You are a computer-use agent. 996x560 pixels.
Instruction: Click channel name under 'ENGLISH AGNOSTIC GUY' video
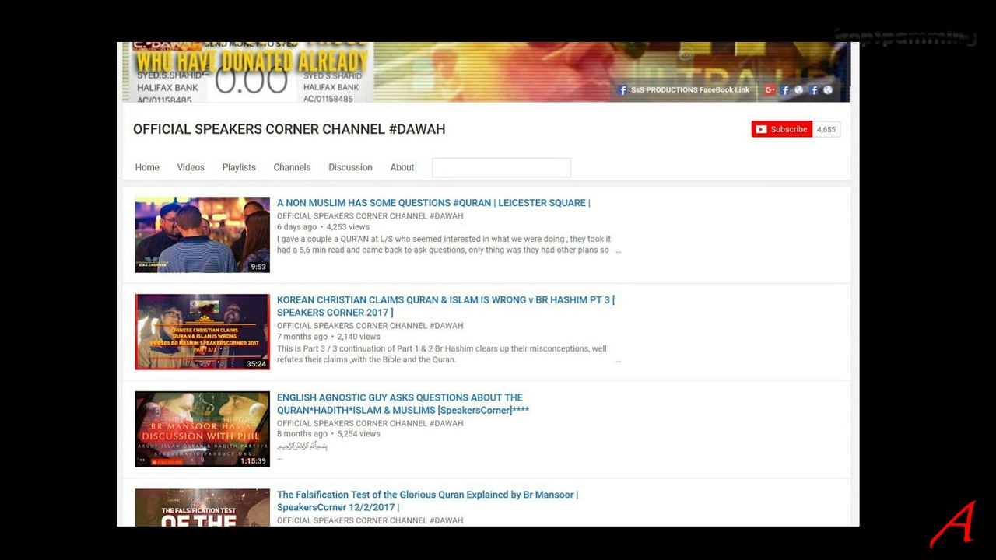370,424
